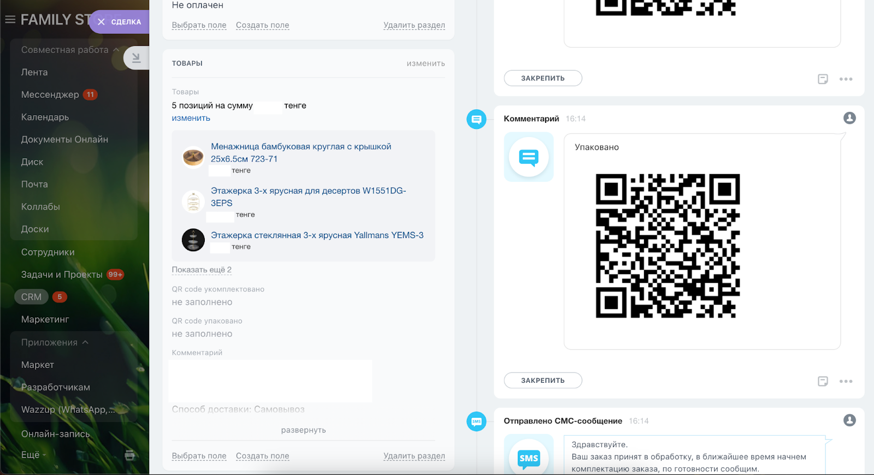874x475 pixels.
Task: Open Маркет in the sidebar
Action: (38, 365)
